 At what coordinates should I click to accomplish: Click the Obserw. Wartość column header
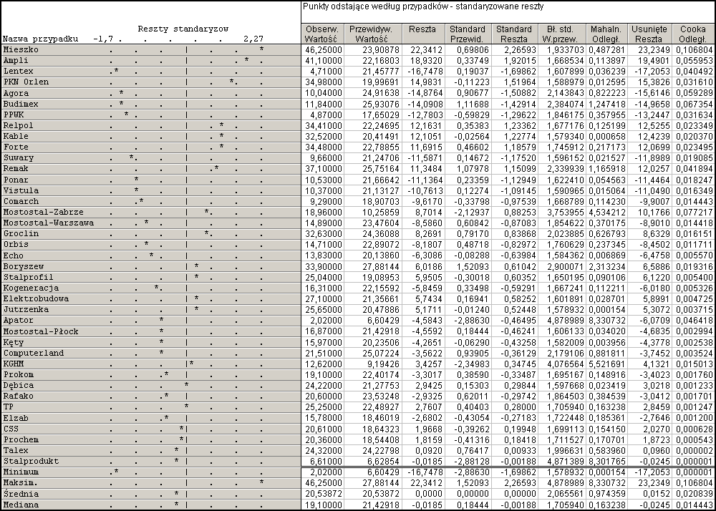coord(322,34)
